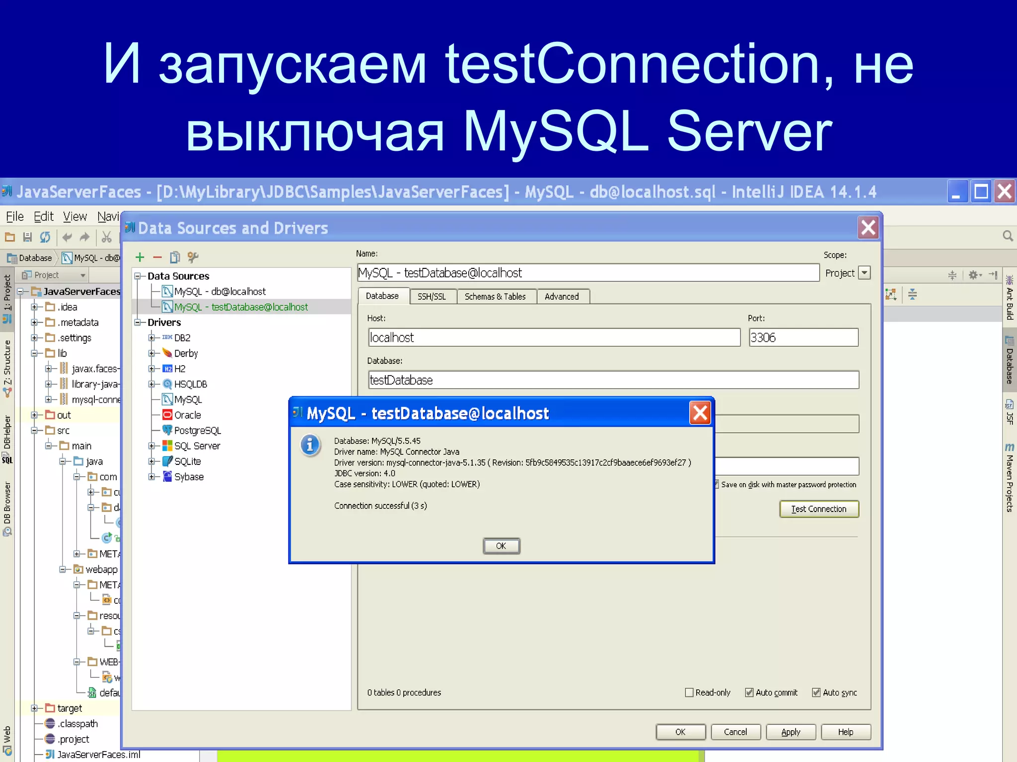Click OK at bottom of Data Sources dialog
1017x762 pixels.
680,732
